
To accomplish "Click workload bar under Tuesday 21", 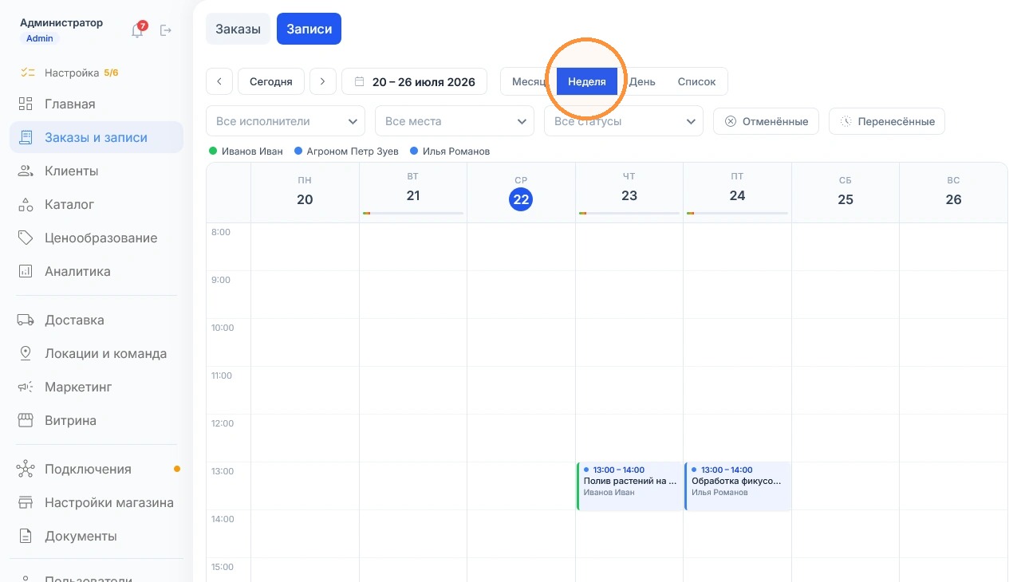I will click(x=413, y=214).
